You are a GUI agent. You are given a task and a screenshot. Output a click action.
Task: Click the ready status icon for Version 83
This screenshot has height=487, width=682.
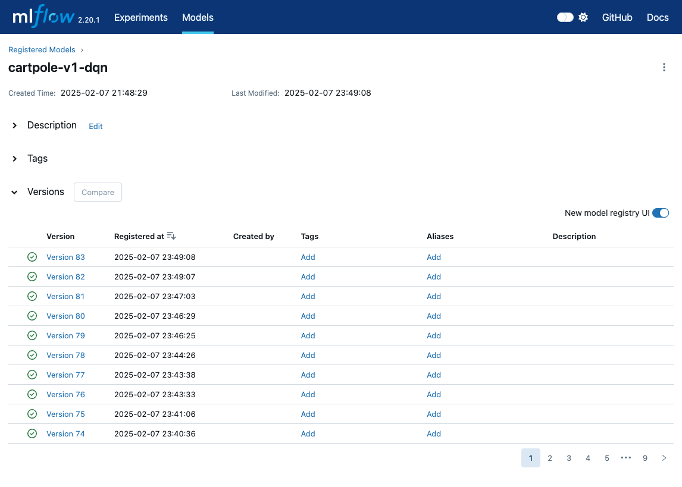pos(32,257)
